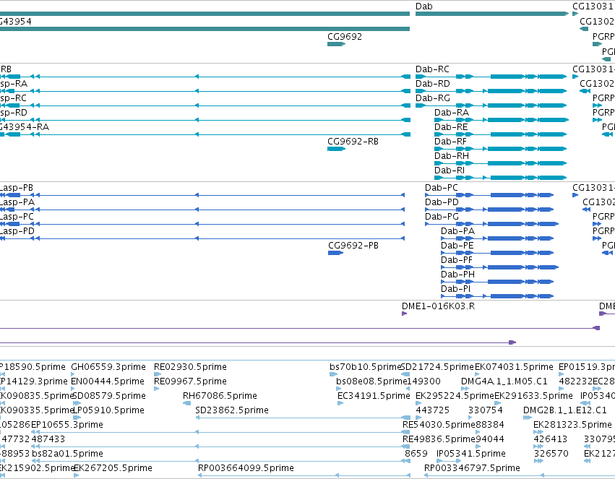The height and width of the screenshot is (479, 615).
Task: Click CDS feature Dab-PI
Action: click(x=455, y=289)
